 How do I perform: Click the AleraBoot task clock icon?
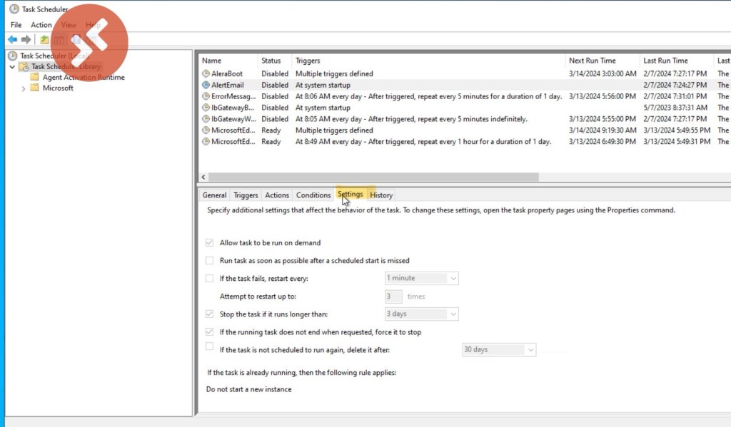coord(206,73)
